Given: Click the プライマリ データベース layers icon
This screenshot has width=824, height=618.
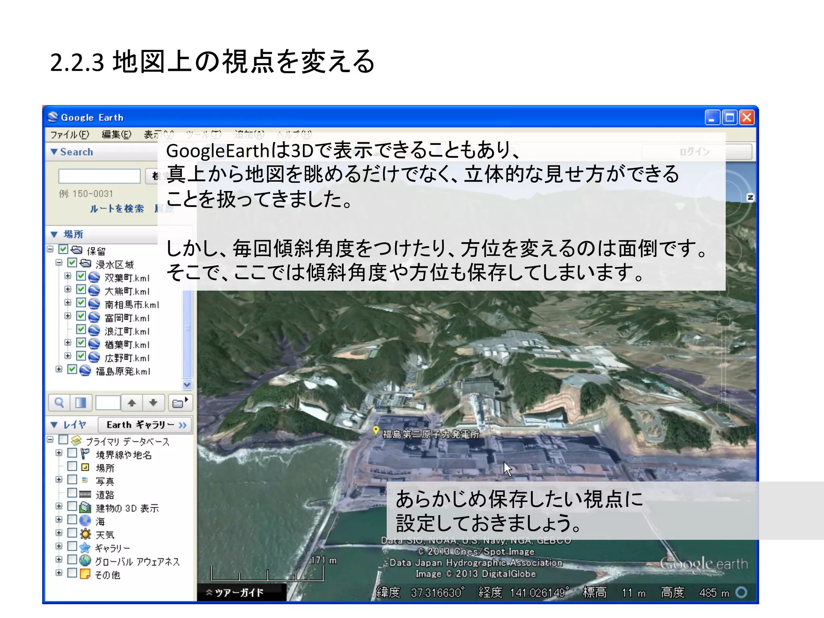Looking at the screenshot, I should (x=76, y=441).
